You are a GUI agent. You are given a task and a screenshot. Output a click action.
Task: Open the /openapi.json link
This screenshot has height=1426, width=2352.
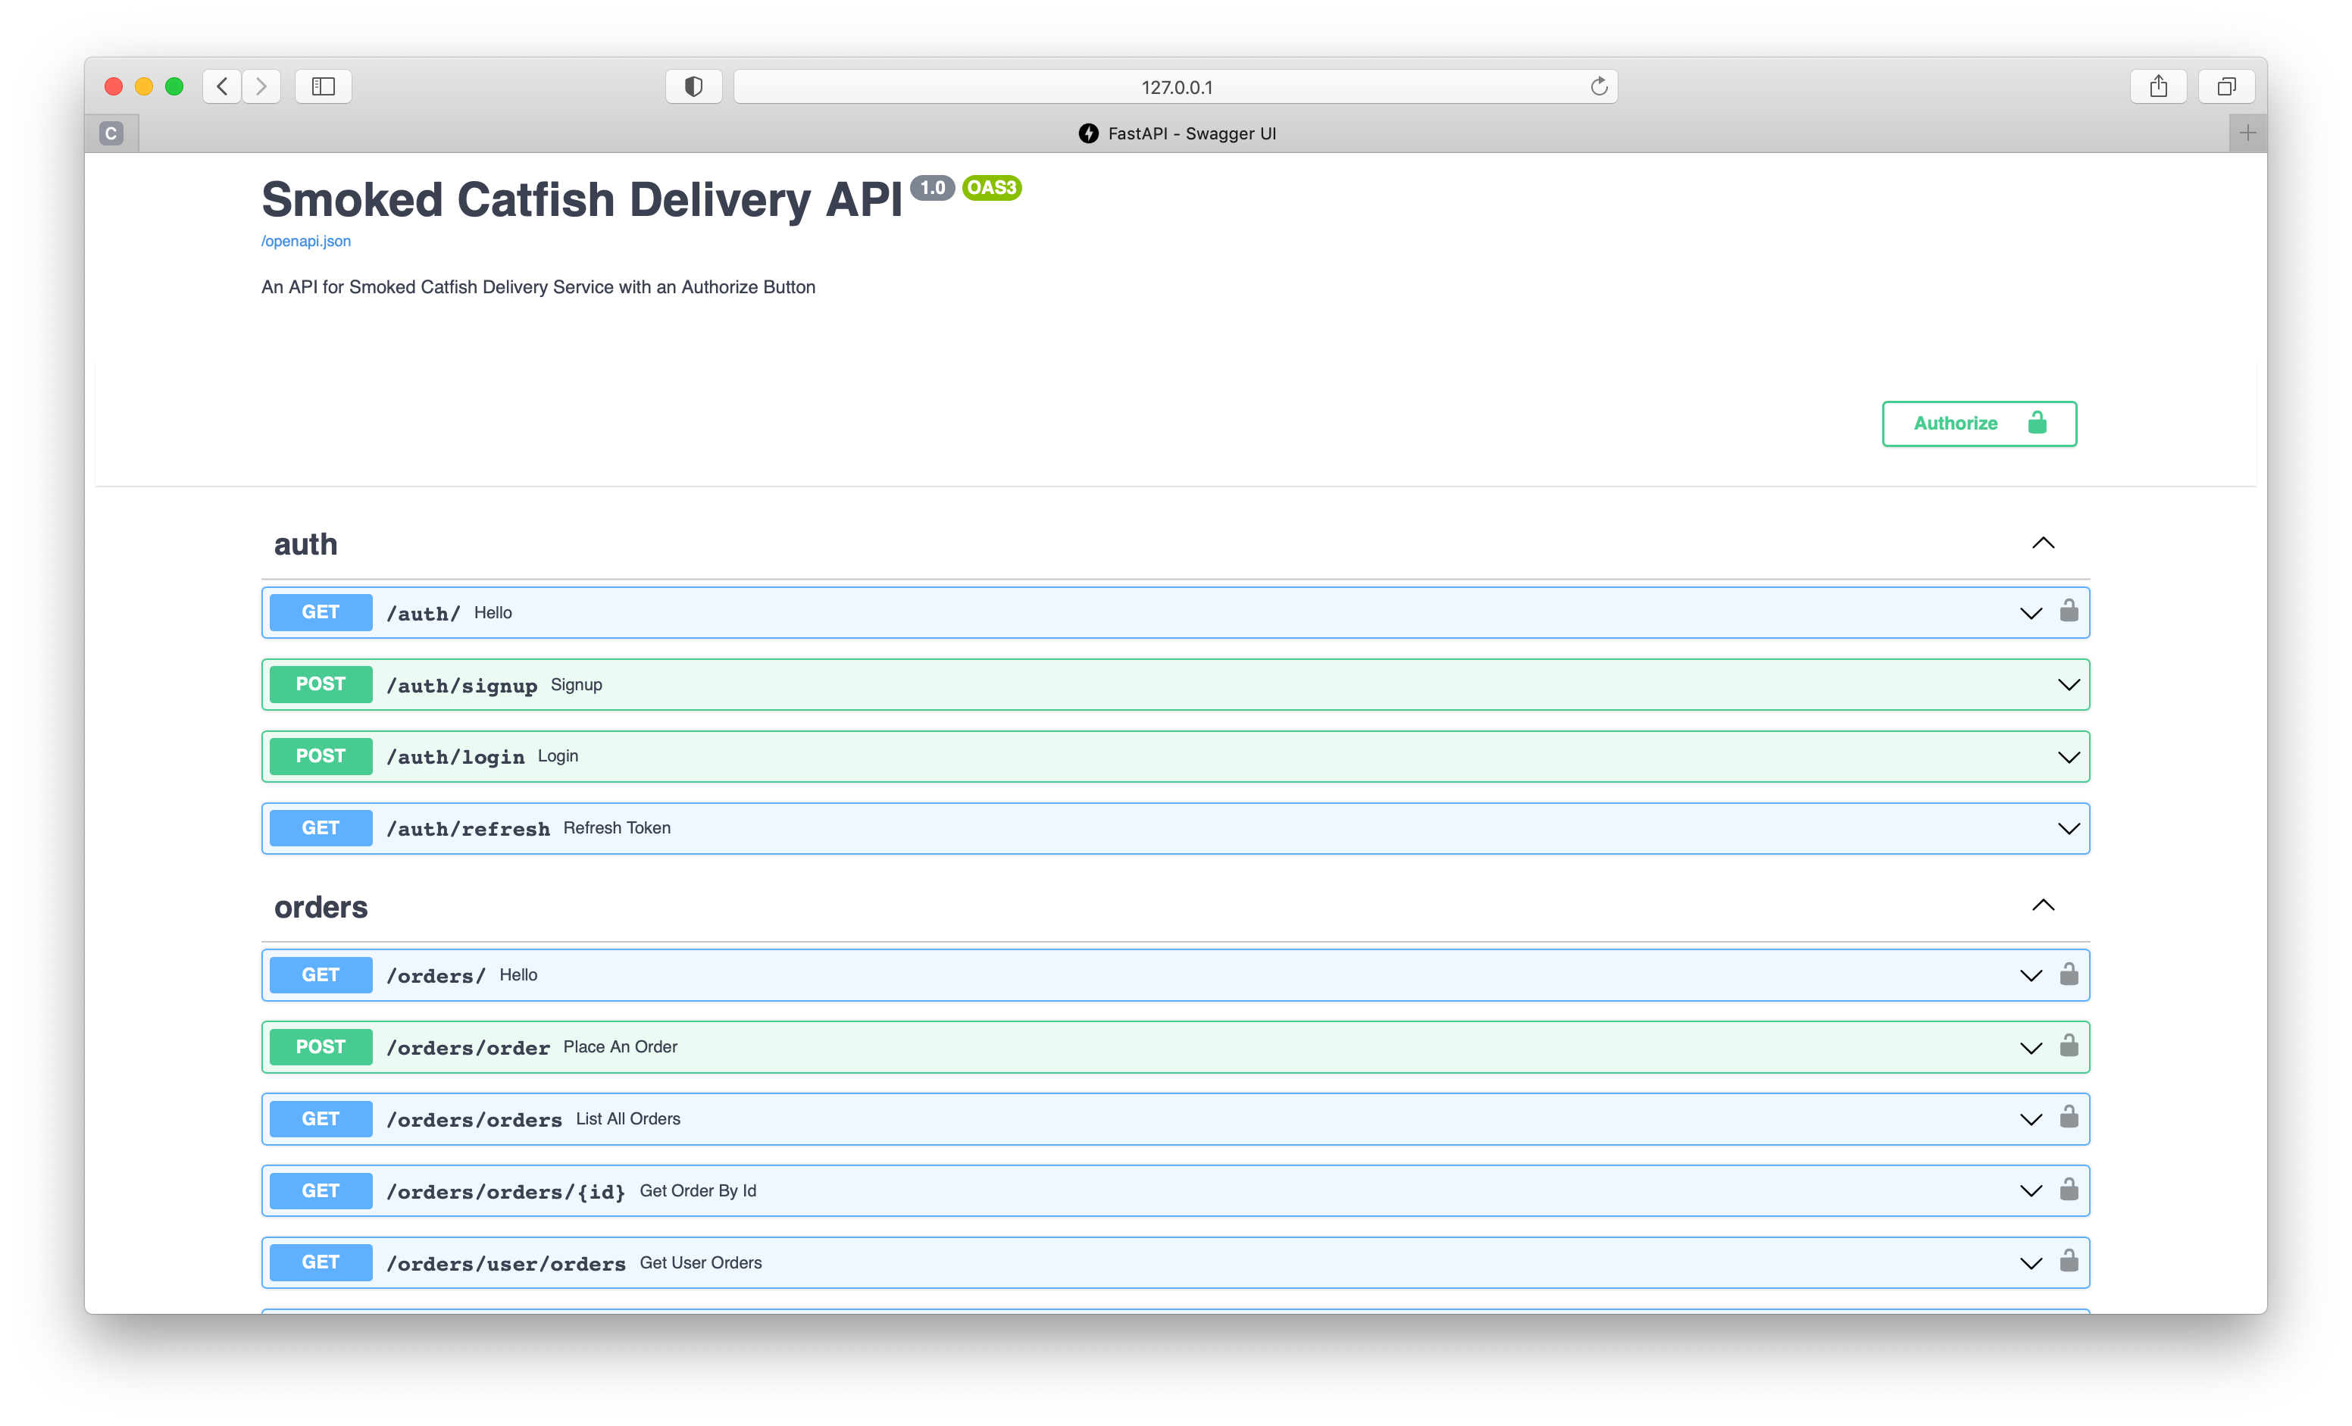pyautogui.click(x=305, y=240)
